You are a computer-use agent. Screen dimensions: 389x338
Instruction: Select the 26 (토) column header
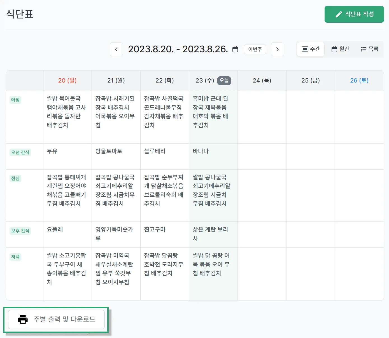click(359, 81)
